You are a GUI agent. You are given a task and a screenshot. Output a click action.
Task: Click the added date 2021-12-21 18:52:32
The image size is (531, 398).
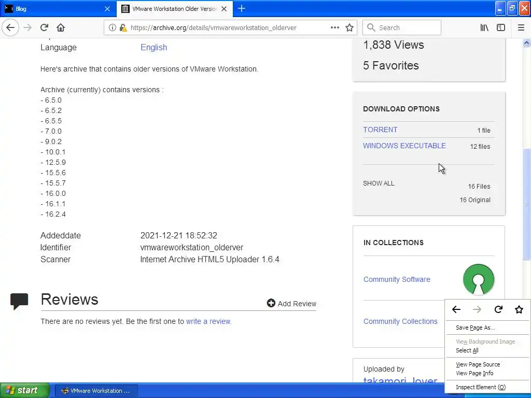[x=179, y=236]
